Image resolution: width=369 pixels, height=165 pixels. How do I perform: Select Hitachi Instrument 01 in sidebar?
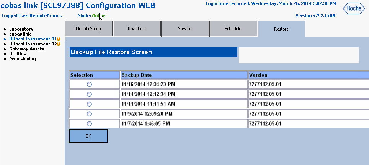(33, 39)
